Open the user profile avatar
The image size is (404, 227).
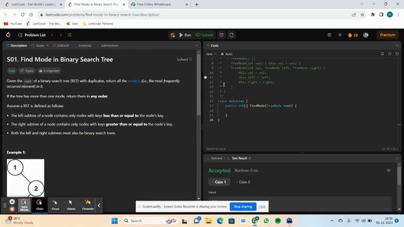(x=365, y=35)
